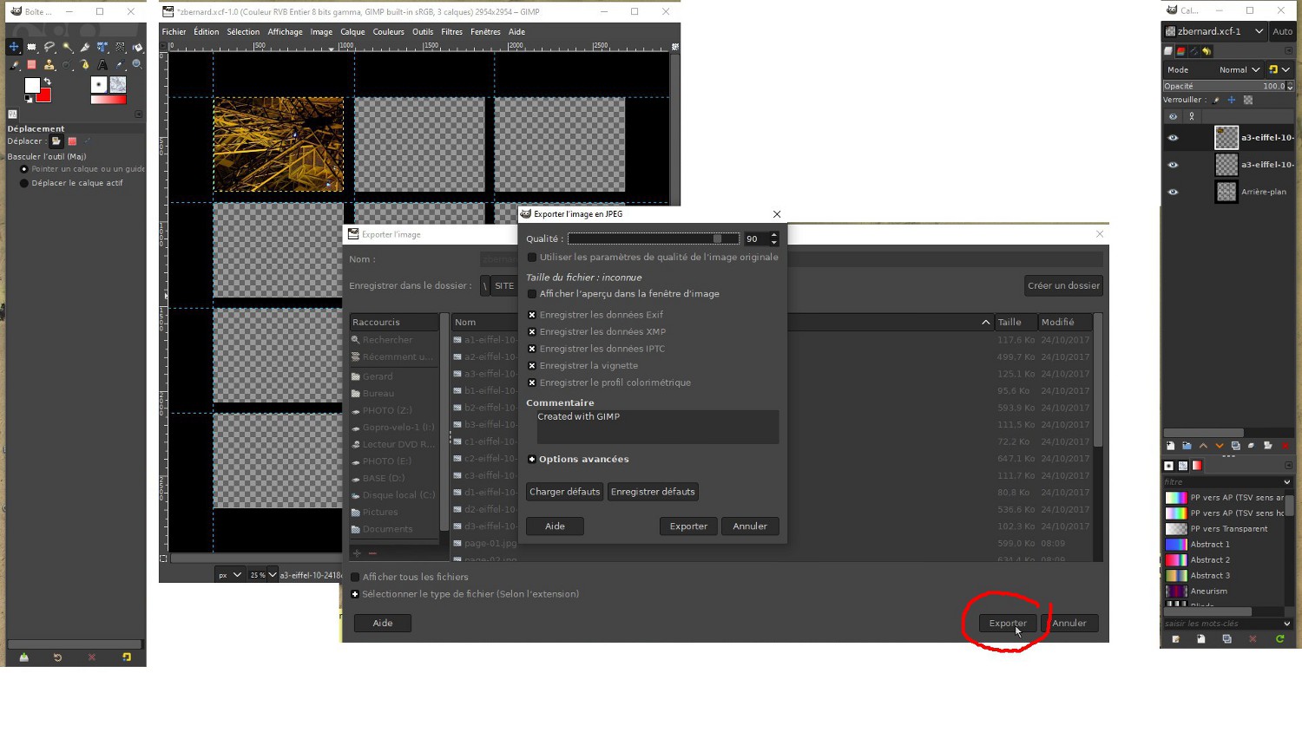Open the Calque menu
This screenshot has width=1302, height=732.
(x=352, y=32)
